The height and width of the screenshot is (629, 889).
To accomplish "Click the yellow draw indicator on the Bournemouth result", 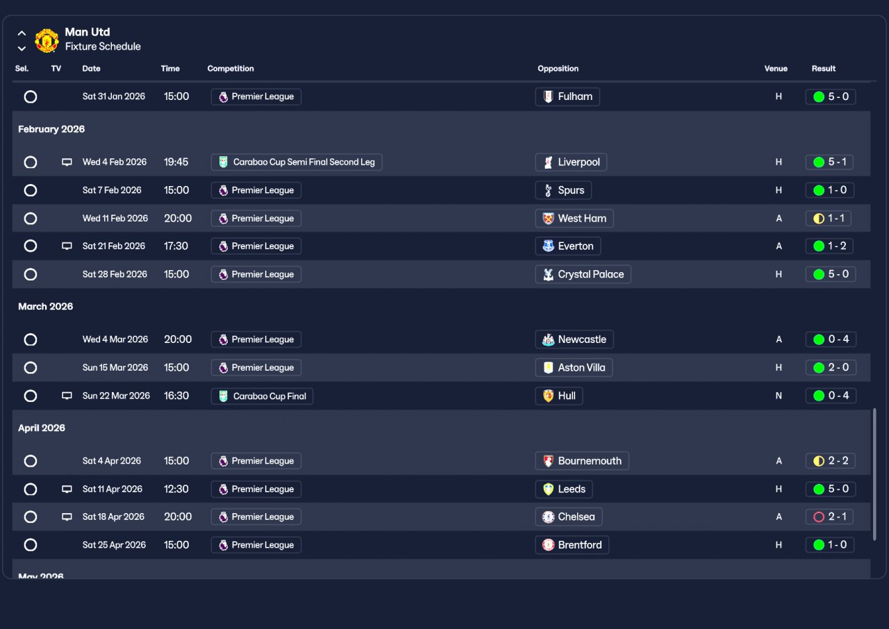I will (819, 461).
